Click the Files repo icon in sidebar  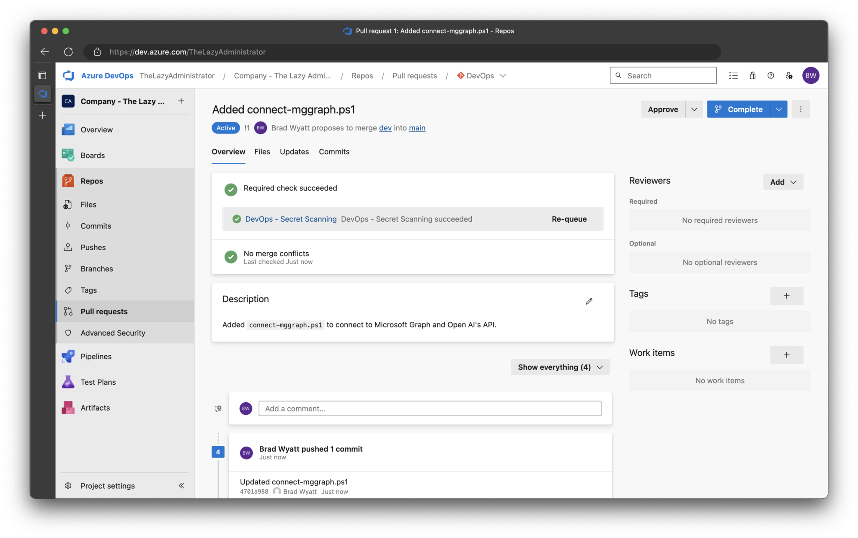(x=68, y=204)
